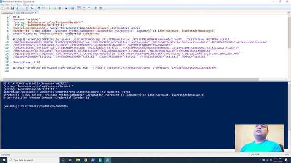Click the script pane horizontal scrollbar
This screenshot has height=163, width=291.
(131, 79)
